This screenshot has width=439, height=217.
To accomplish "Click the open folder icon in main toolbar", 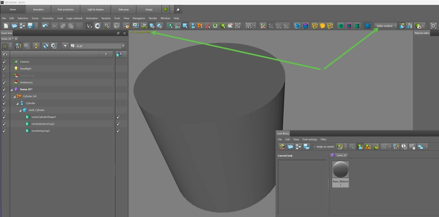I will [14, 26].
